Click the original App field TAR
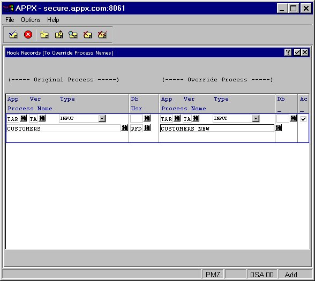315x281 pixels. click(x=13, y=119)
